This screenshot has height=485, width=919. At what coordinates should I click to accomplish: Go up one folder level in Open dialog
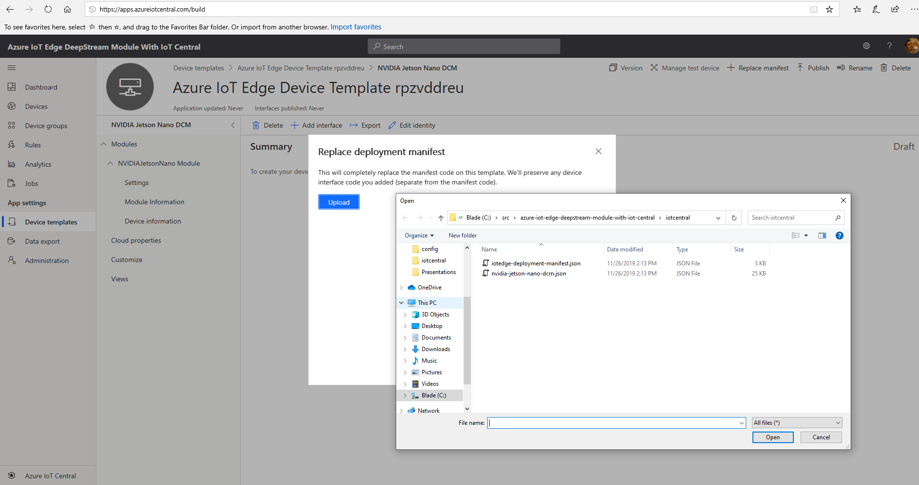click(x=441, y=218)
